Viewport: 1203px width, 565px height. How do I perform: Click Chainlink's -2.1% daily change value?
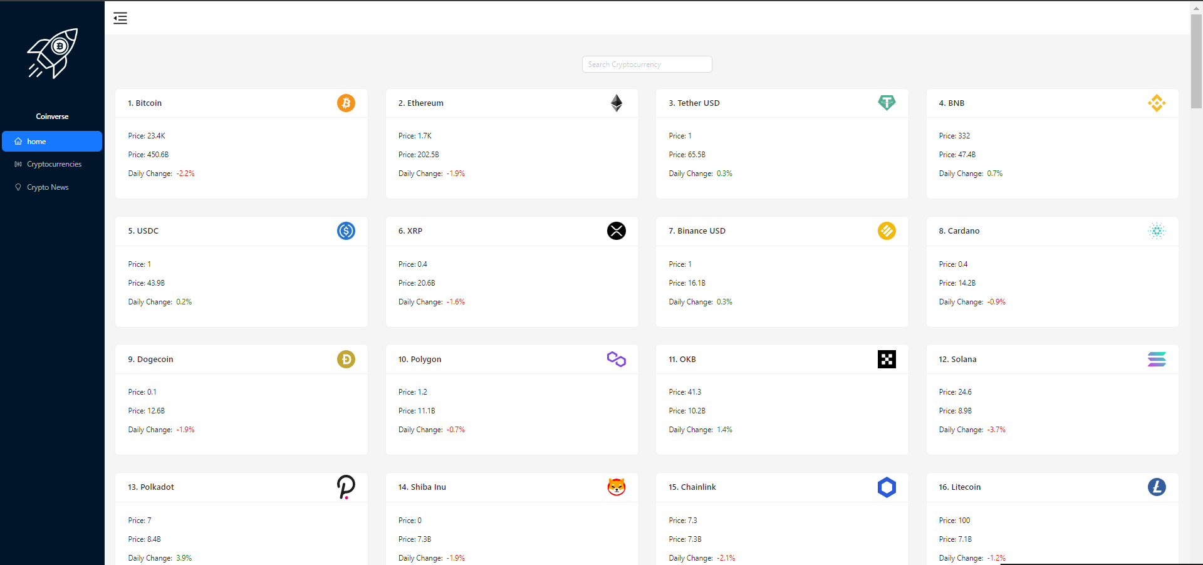[726, 558]
